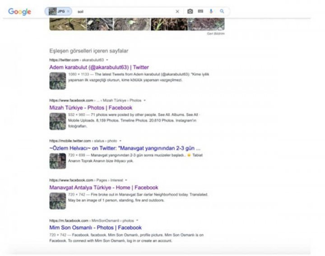Open Özlem Helvacı on Twitter result
Image resolution: width=325 pixels, height=256 pixels.
pos(125,148)
